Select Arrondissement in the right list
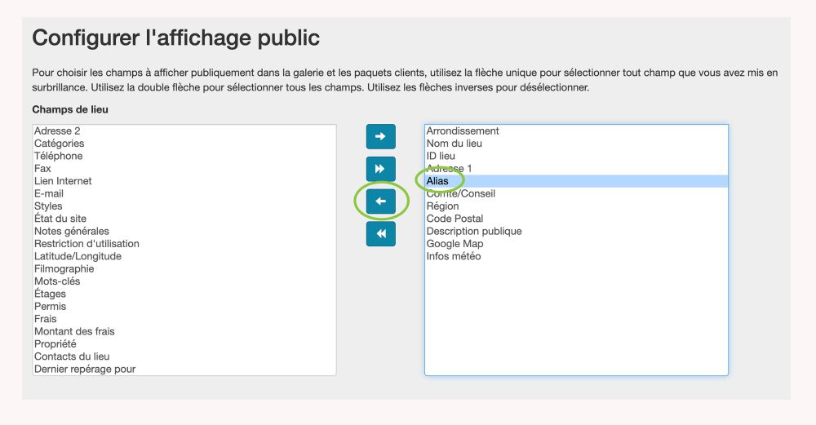Screen dimensions: 816x425 (x=463, y=131)
